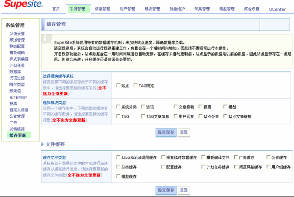The image size is (294, 197).
Task: Enable the 系统分类 module checkbox
Action: point(118,107)
